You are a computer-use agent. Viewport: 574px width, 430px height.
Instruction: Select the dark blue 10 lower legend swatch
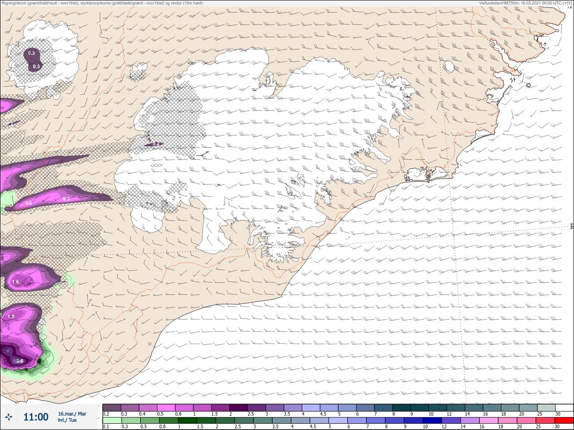click(432, 421)
